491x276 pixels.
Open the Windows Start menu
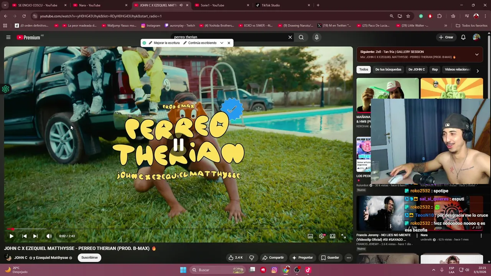point(183,270)
